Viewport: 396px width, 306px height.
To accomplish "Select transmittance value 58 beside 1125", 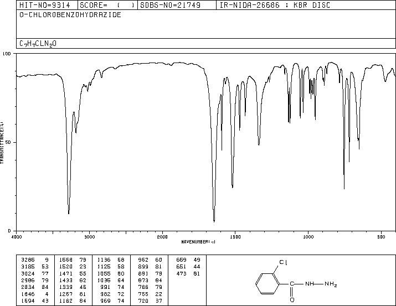I will tap(121, 267).
